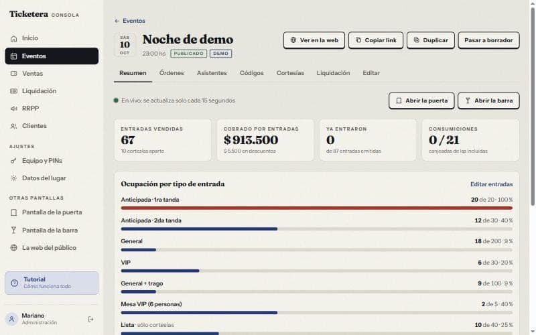Open the RRPP sidebar item
This screenshot has width=536, height=335.
52,109
